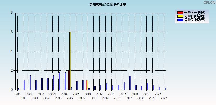Click the blue 2016 cash dividend bar
Viewport: 216px width, 105px height.
(124, 86)
